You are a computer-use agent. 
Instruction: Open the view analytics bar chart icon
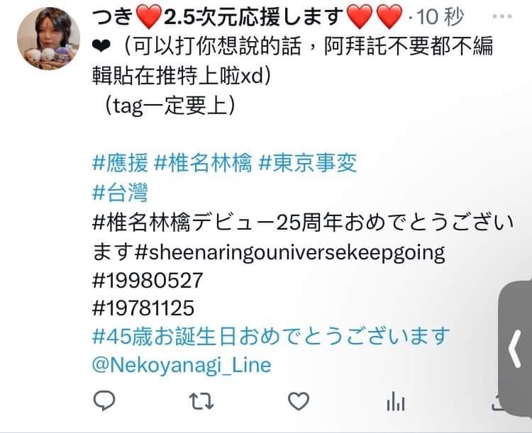[396, 401]
